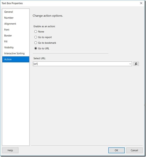This screenshot has width=146, height=157.
Task: Select the None action radio button
Action: [36, 32]
